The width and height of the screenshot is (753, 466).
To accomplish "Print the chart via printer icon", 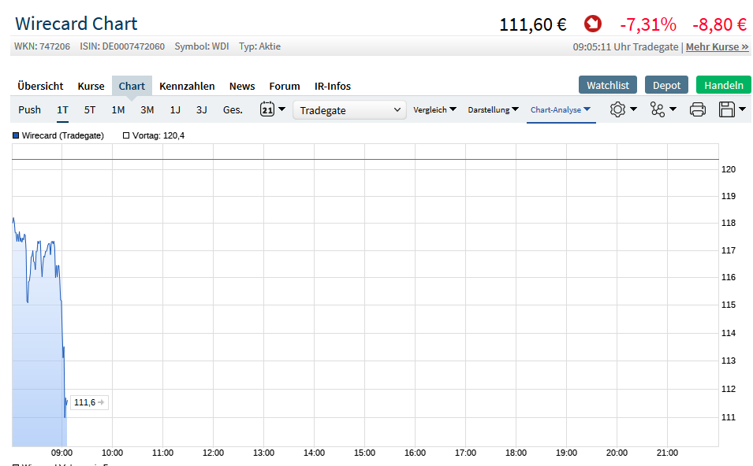I will tap(697, 109).
